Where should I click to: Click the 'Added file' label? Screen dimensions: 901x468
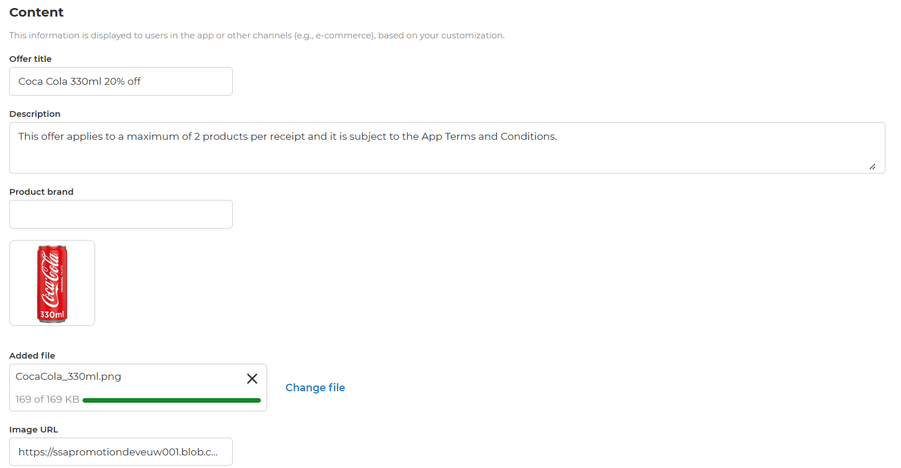(32, 356)
